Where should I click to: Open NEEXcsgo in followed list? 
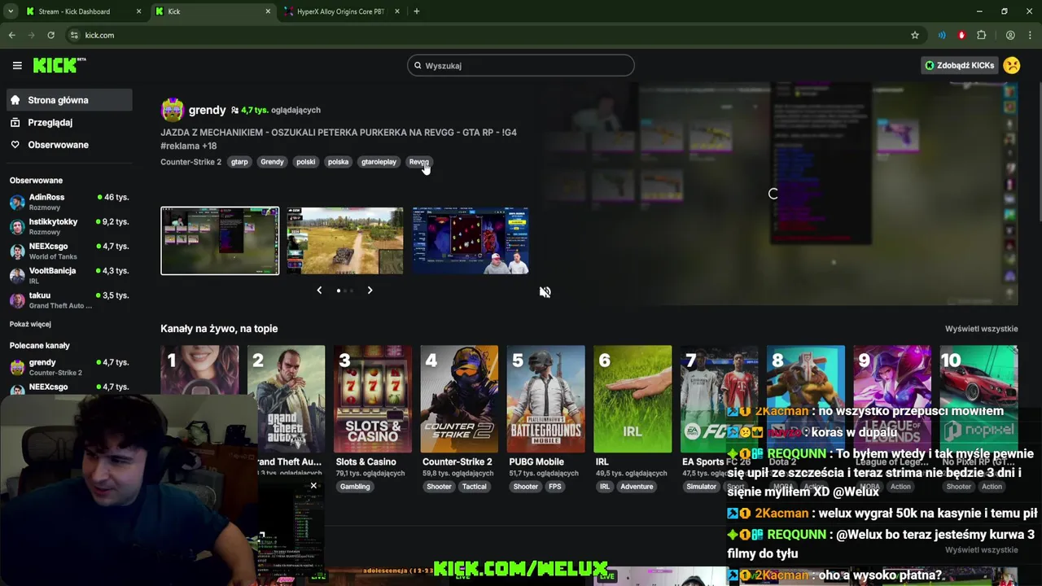[x=70, y=251]
